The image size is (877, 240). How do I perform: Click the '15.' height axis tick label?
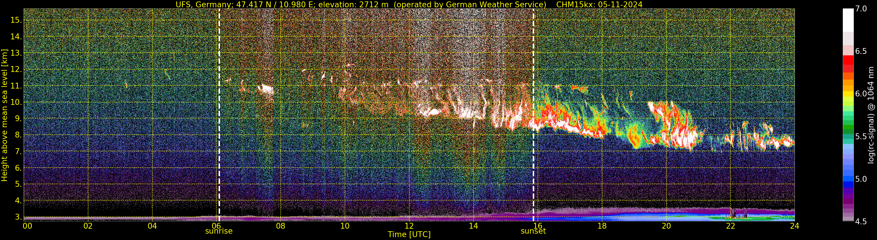pos(16,20)
